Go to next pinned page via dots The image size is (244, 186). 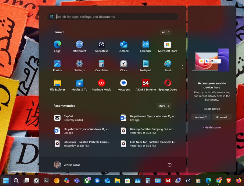point(182,68)
